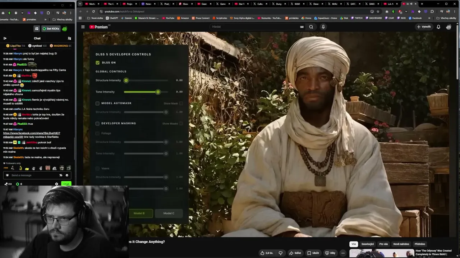Click the green Kick profile avatar

tap(65, 29)
